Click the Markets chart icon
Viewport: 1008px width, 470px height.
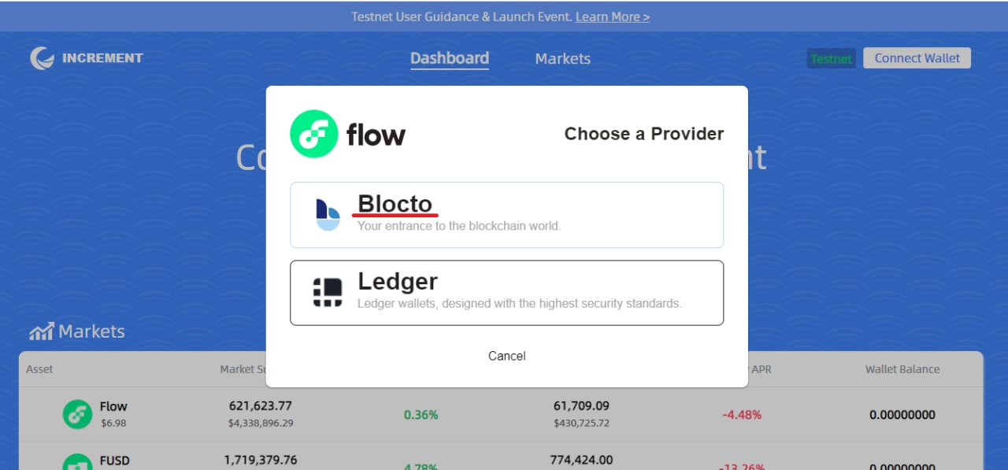coord(41,331)
